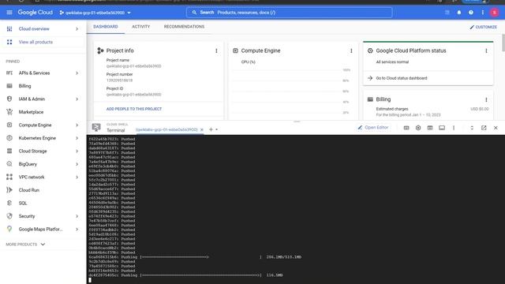Expand Kubernetes Engine submenu arrow
The width and height of the screenshot is (505, 284).
pyautogui.click(x=77, y=138)
